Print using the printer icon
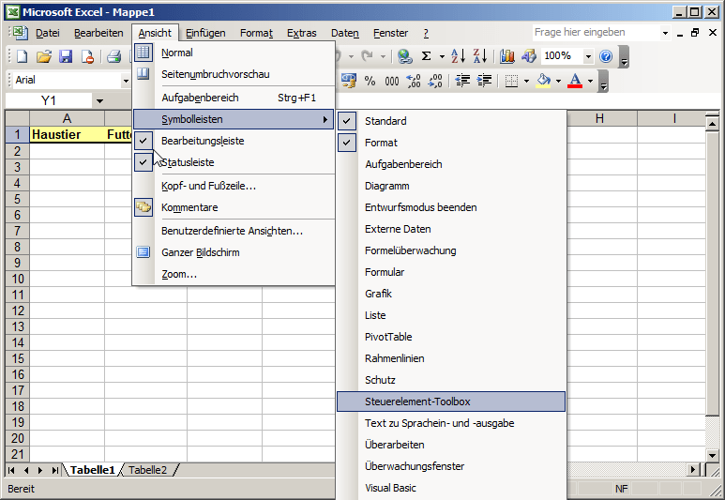The image size is (725, 500). click(x=113, y=56)
